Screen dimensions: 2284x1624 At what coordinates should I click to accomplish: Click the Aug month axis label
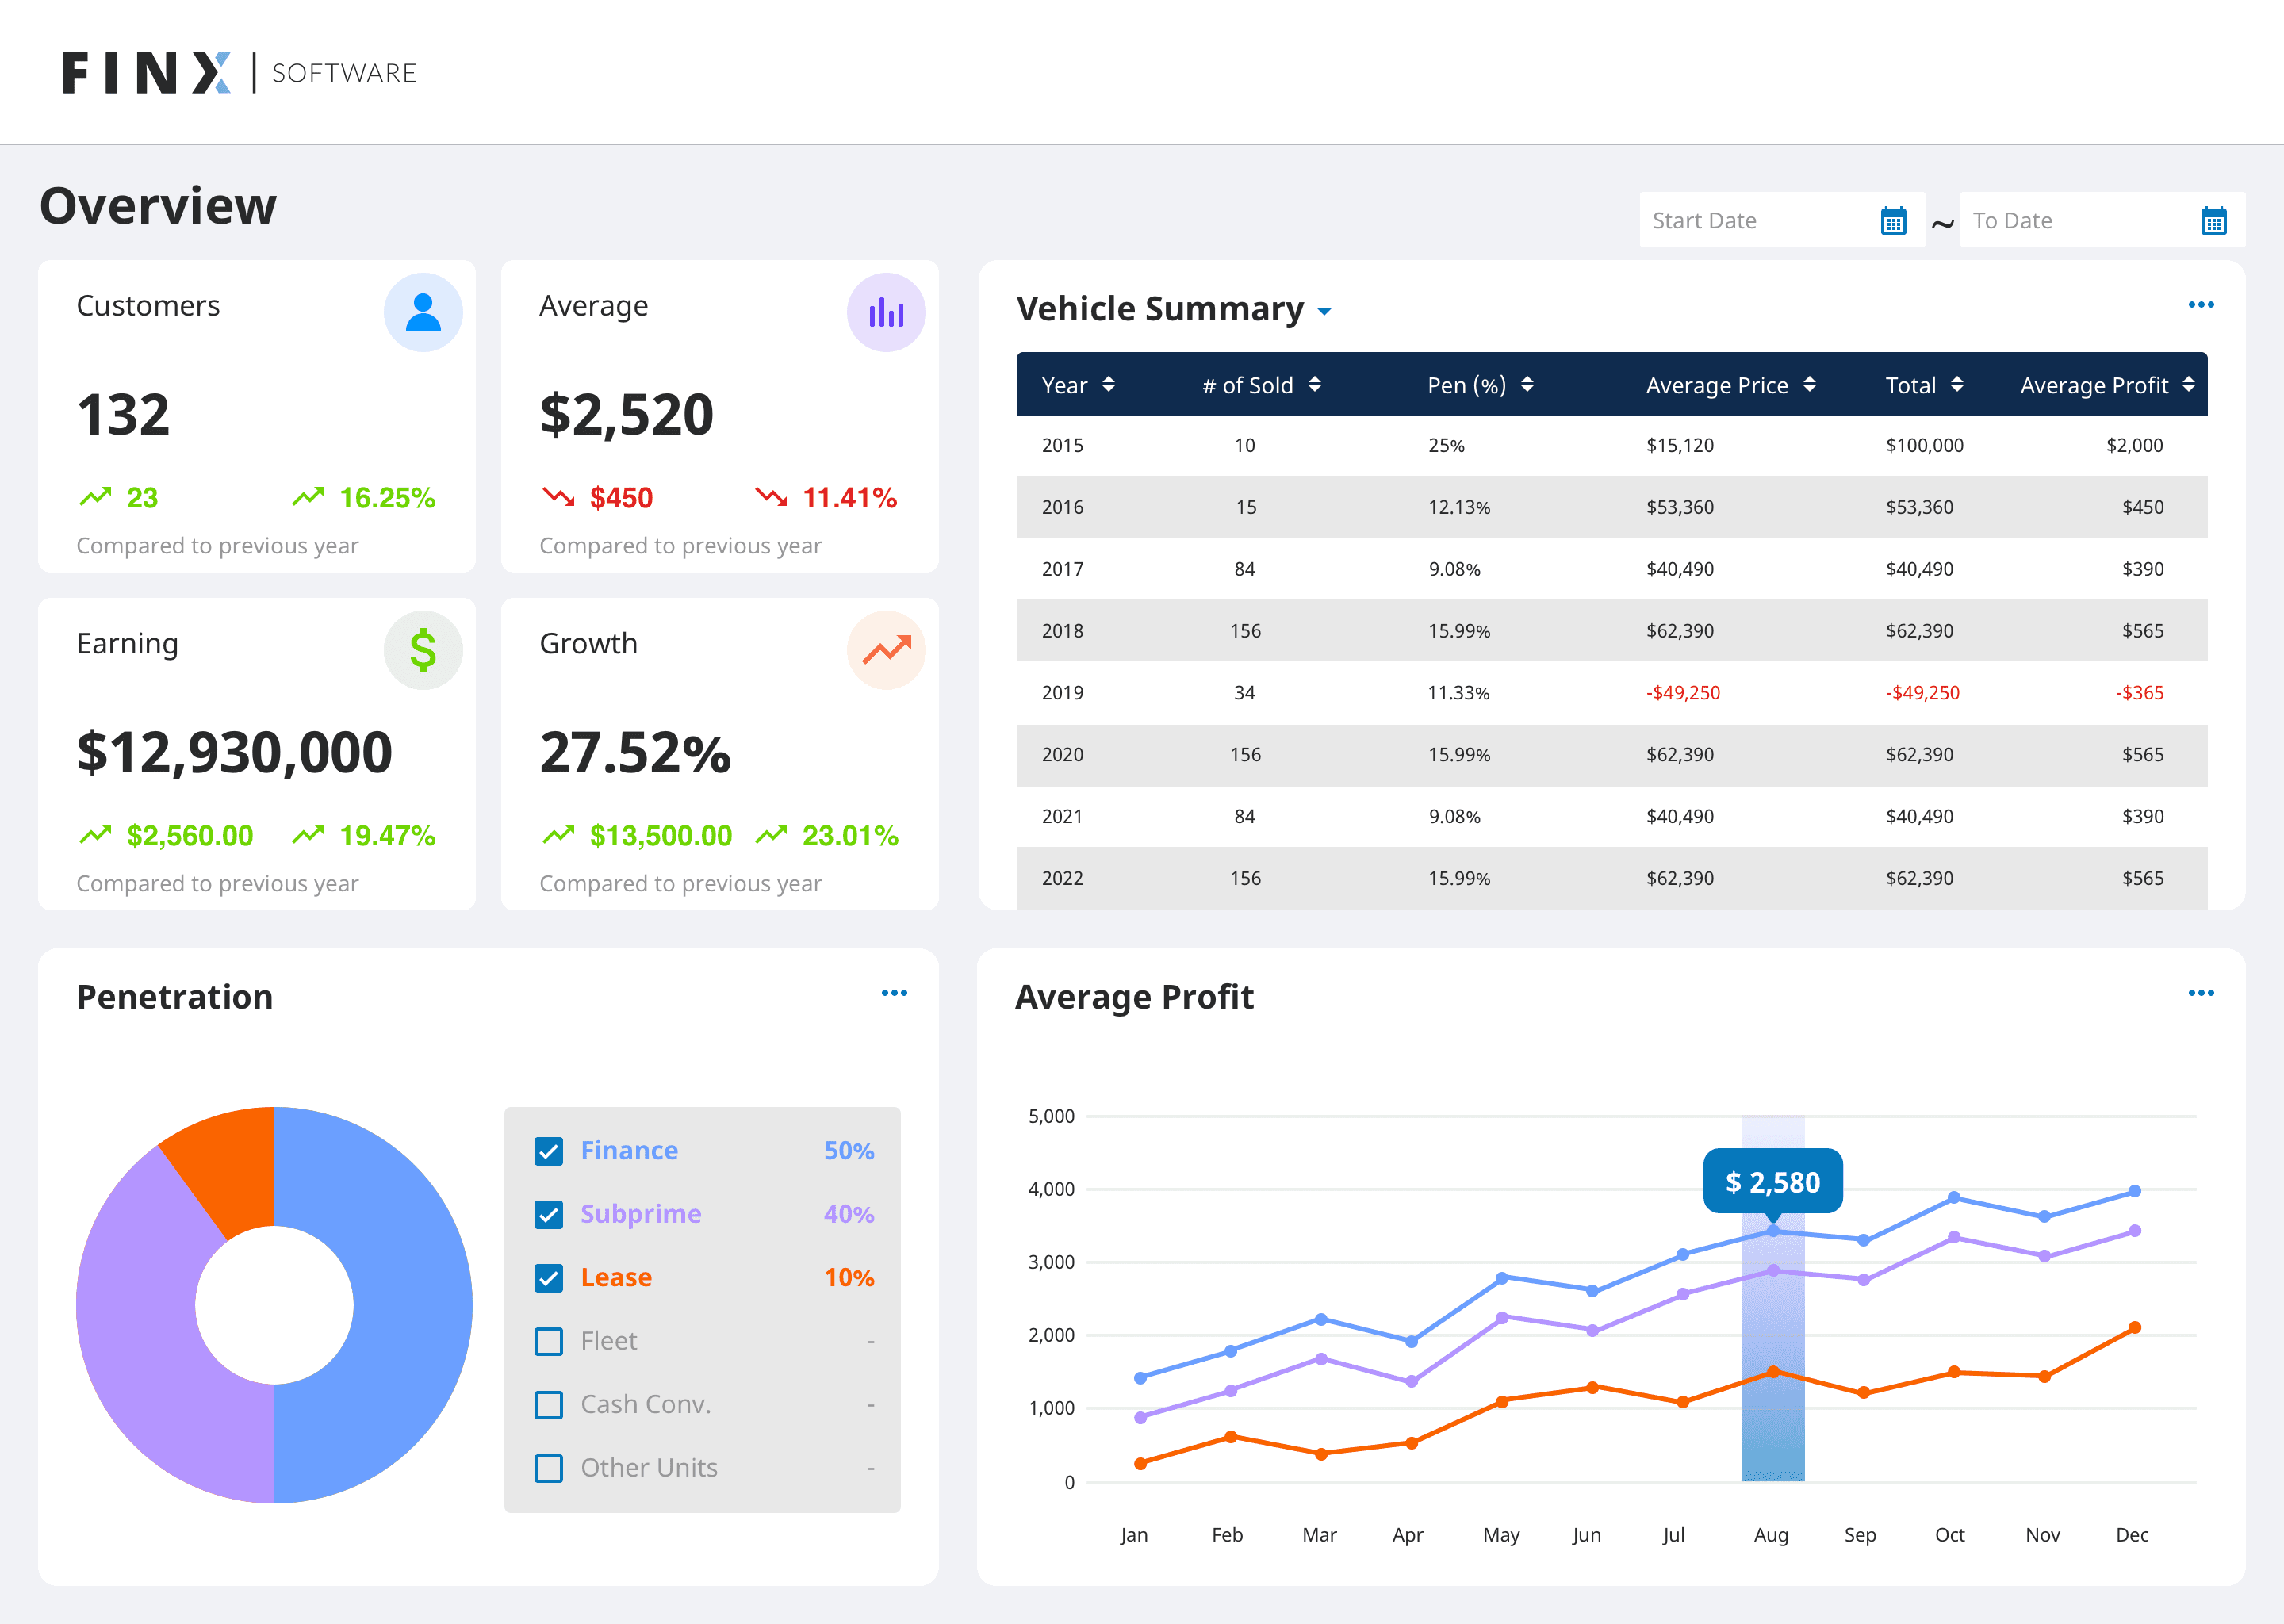tap(1771, 1535)
